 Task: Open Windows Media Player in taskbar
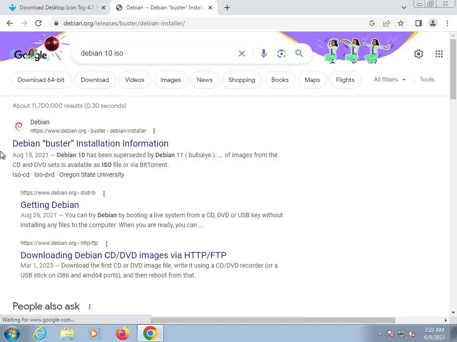[x=95, y=333]
